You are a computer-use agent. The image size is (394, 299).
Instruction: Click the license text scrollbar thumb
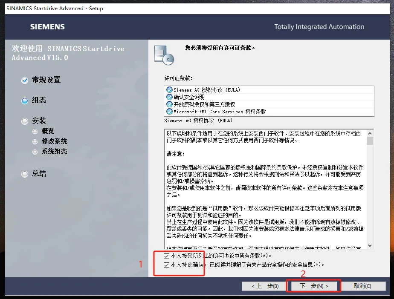pyautogui.click(x=370, y=141)
